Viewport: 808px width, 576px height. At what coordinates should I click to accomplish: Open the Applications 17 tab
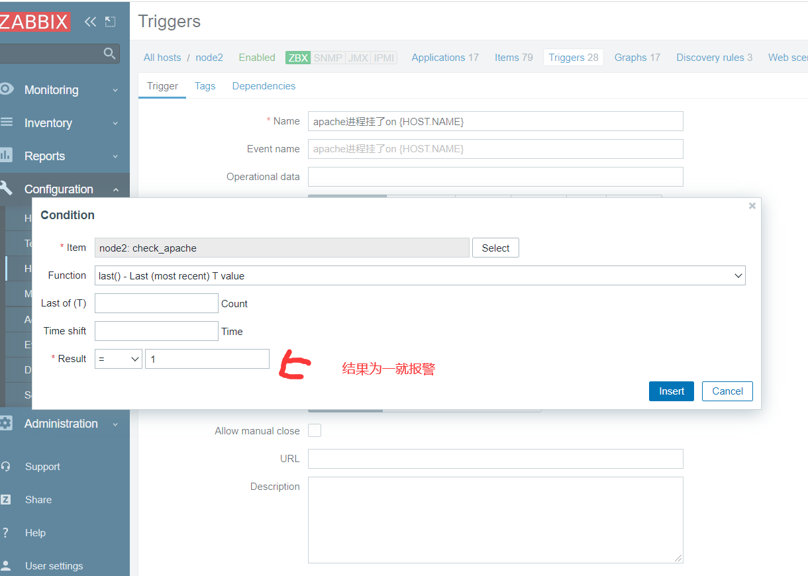point(445,58)
